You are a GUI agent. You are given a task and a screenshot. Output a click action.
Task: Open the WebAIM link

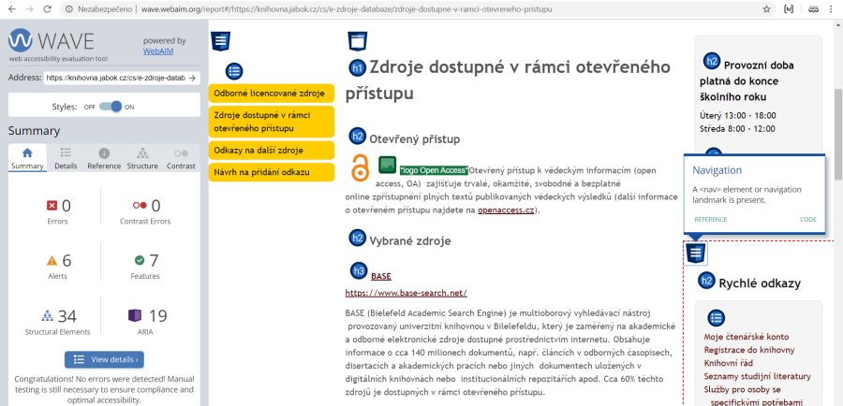click(158, 51)
